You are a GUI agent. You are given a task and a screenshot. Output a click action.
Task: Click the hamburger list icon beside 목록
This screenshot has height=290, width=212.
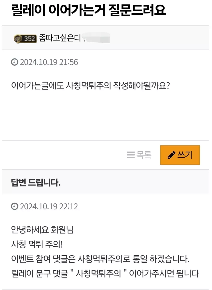coord(131,155)
